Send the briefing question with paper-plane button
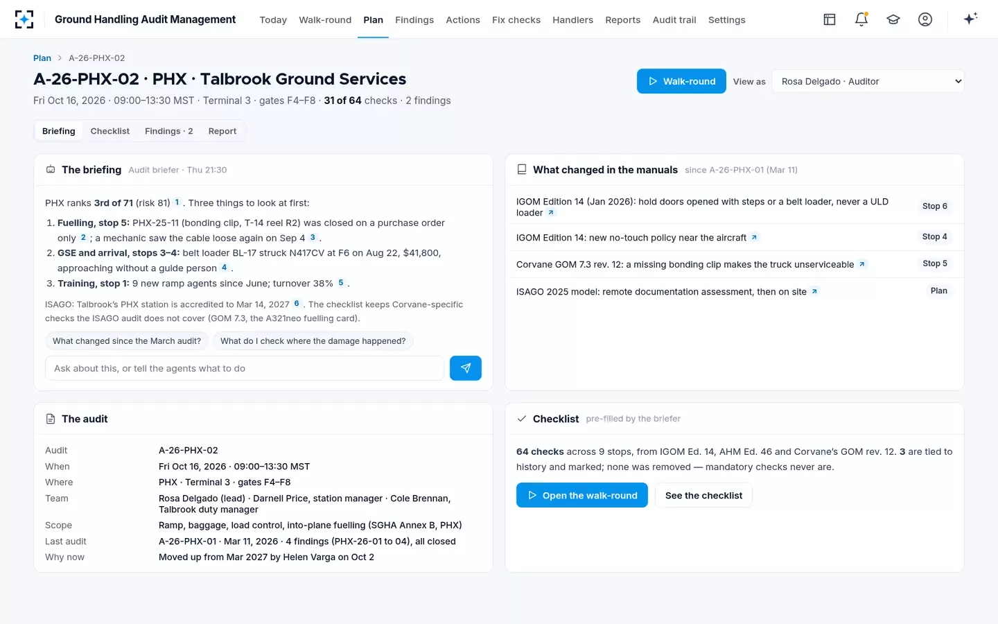 click(x=466, y=368)
